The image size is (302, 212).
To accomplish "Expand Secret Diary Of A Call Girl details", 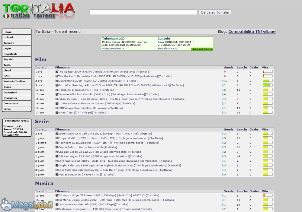I will coord(57,134).
